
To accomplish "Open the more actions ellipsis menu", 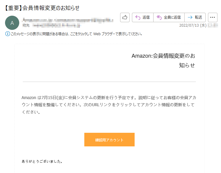I will [213, 17].
